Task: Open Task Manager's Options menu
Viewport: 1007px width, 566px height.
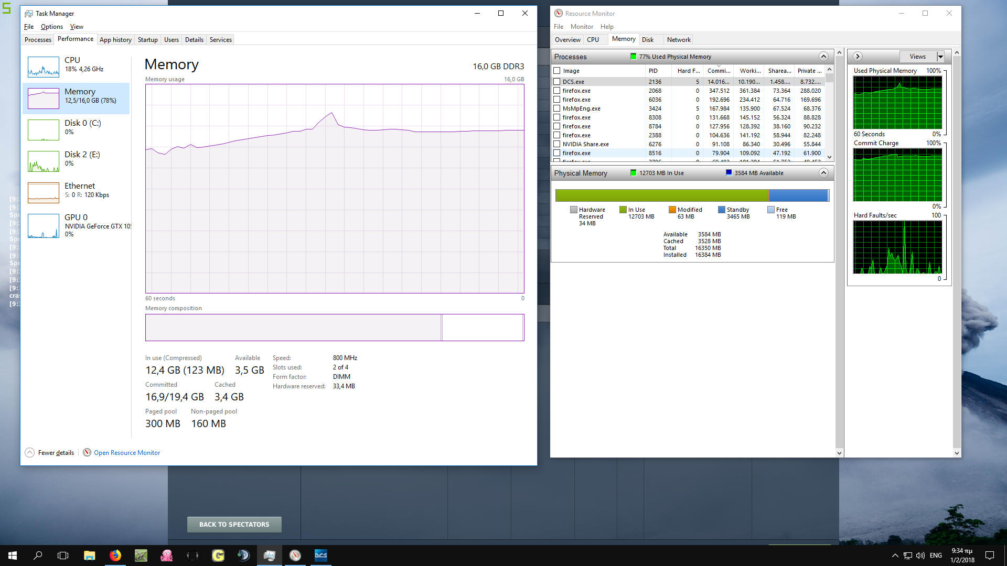Action: point(52,27)
